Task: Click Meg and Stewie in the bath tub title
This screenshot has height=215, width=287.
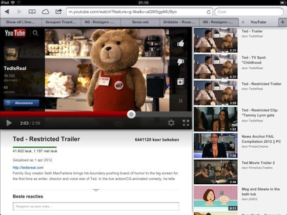Action: coord(261,191)
